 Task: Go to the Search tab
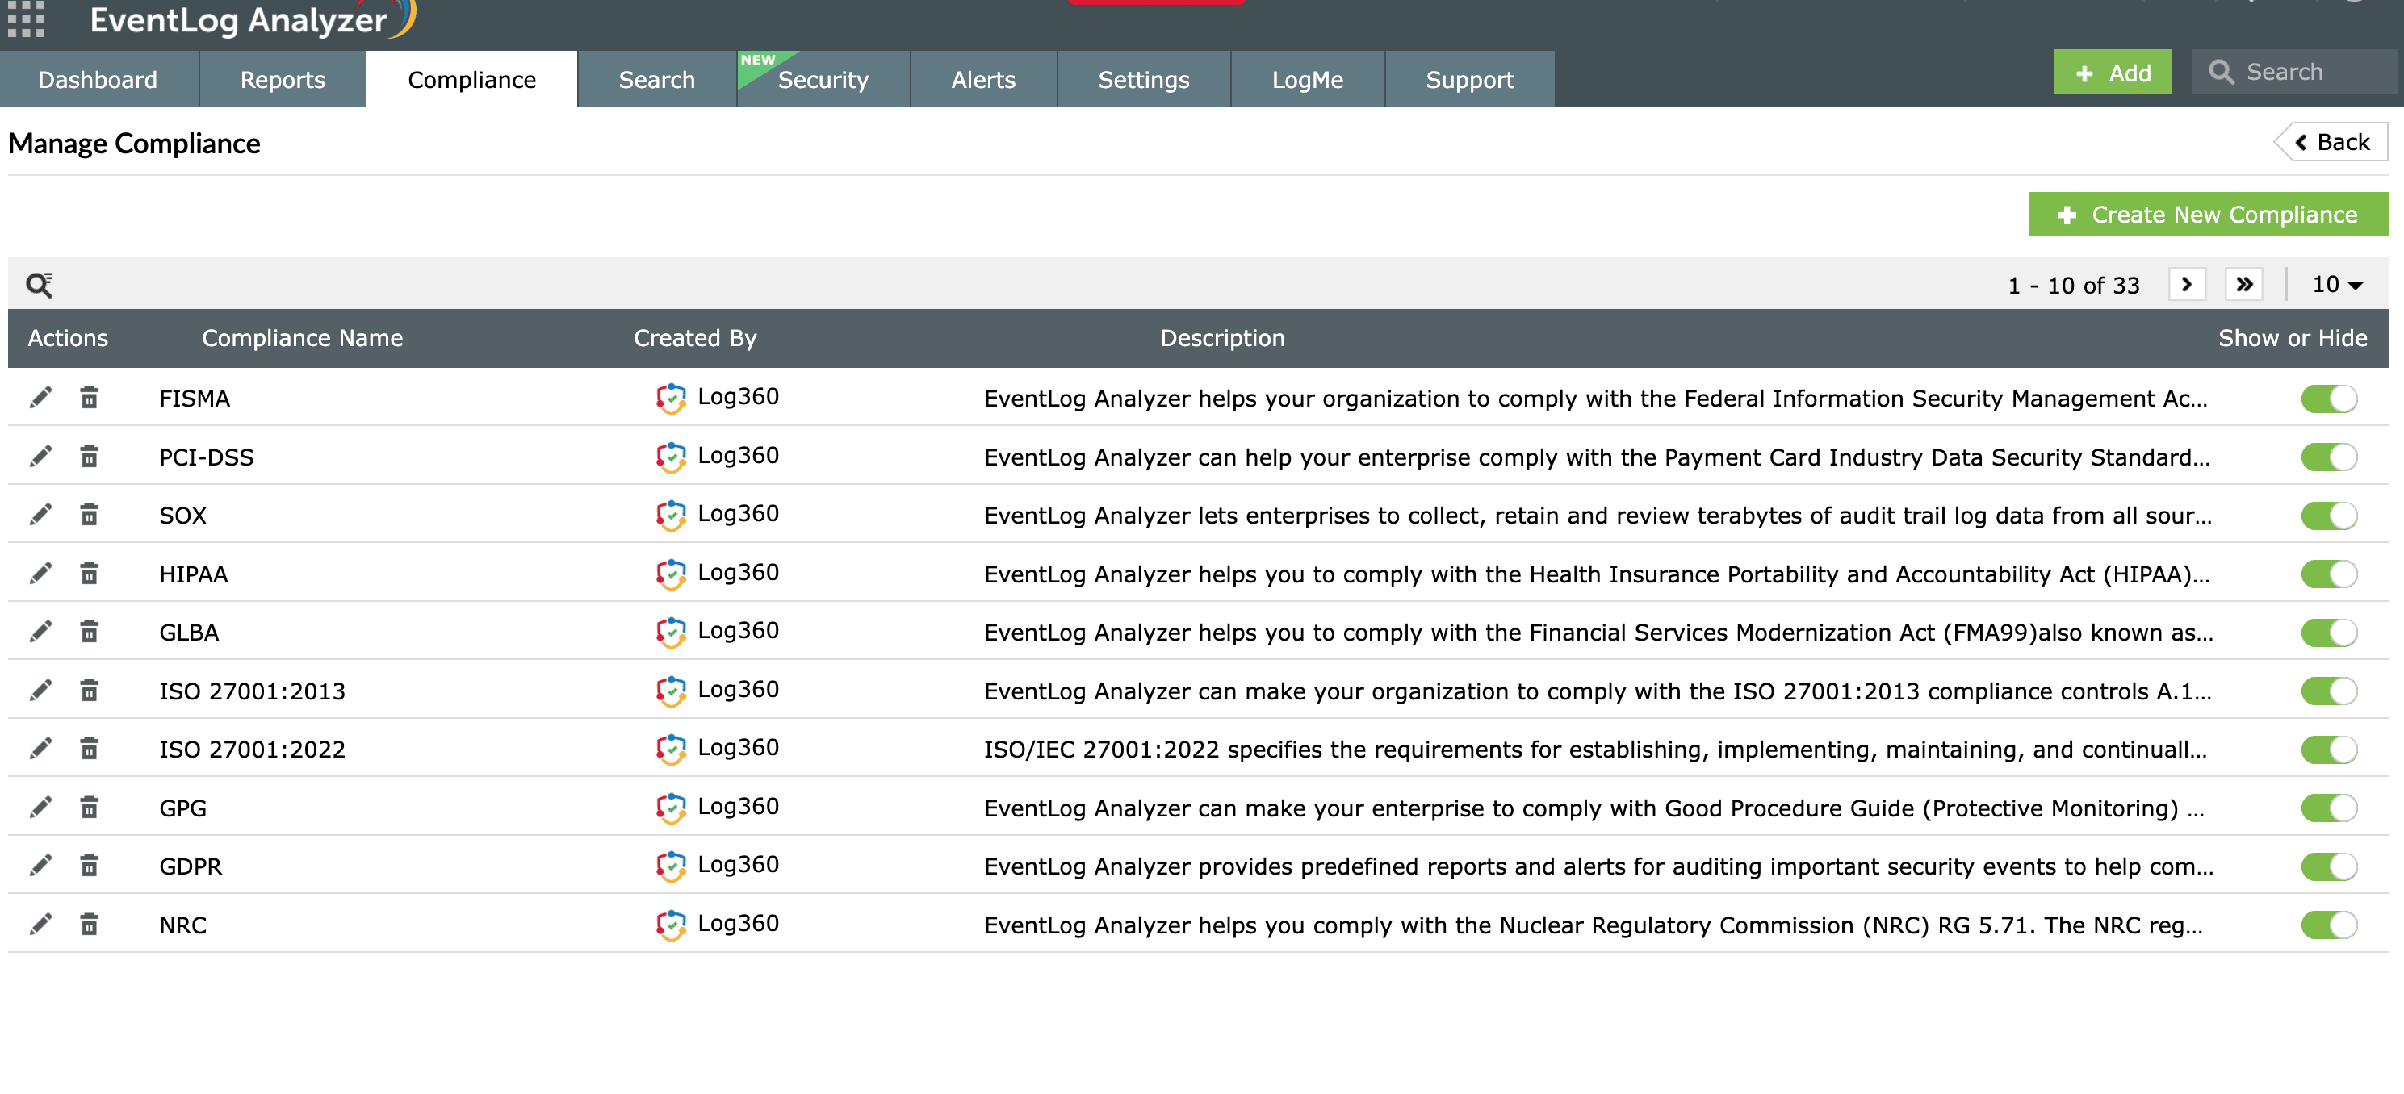click(x=657, y=79)
